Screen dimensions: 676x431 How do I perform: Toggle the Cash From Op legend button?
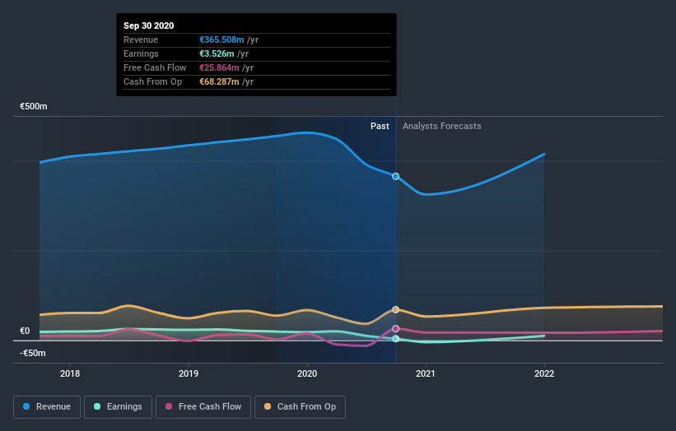pos(300,407)
